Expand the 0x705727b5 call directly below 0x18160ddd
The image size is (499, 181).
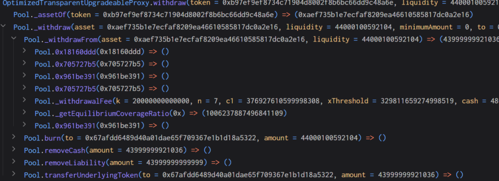tap(24, 63)
